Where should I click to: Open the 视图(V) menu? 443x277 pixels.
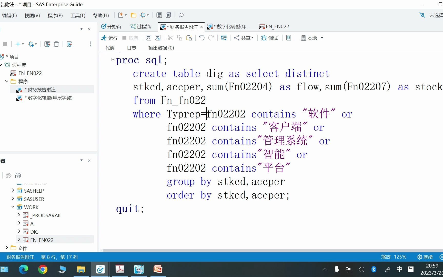click(32, 15)
